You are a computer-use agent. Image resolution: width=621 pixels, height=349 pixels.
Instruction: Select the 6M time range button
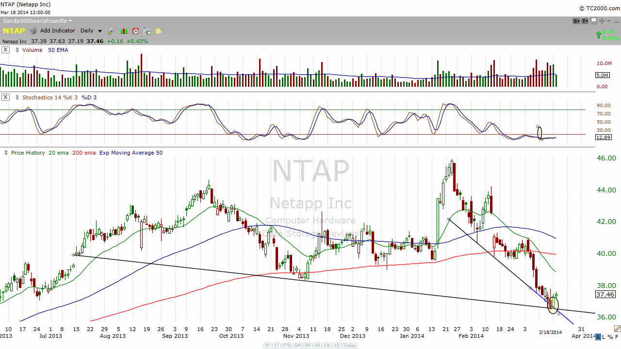point(298,346)
